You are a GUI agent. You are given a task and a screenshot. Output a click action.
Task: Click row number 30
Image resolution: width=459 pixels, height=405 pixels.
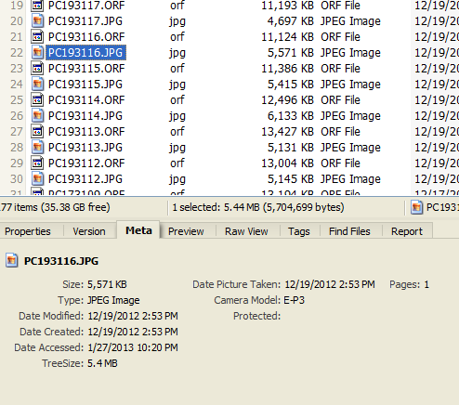17,179
